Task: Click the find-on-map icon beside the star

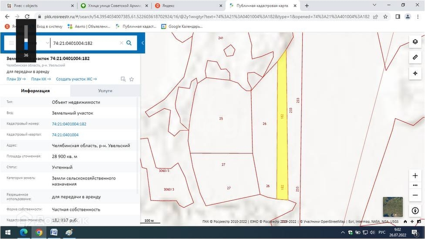Action: [123, 79]
